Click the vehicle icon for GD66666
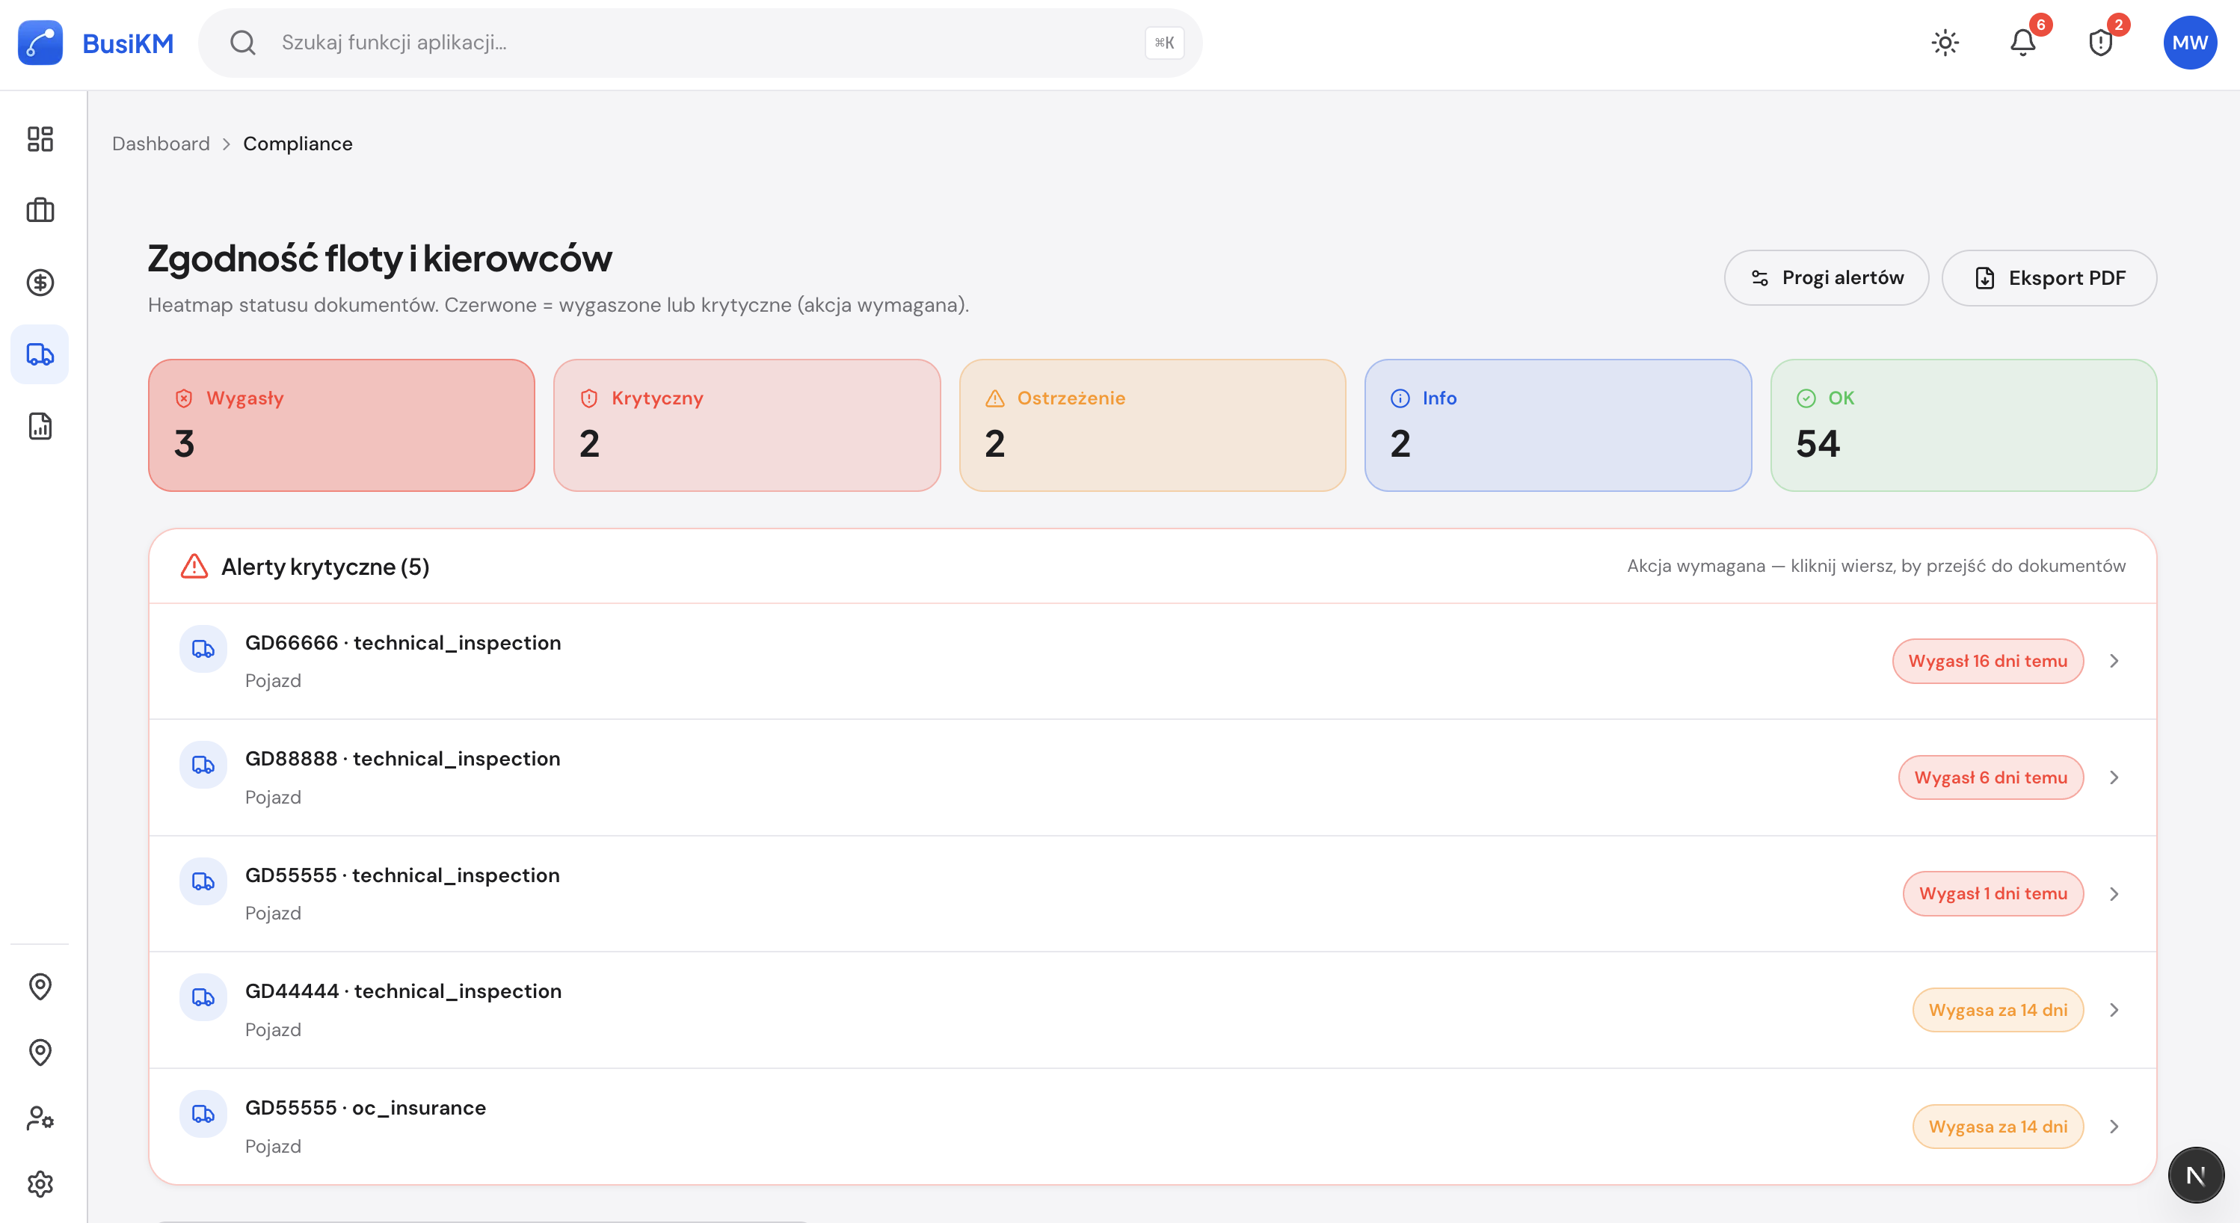2240x1223 pixels. coord(203,648)
